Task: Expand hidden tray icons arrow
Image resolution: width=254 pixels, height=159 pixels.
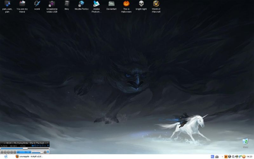Action: [223, 157]
